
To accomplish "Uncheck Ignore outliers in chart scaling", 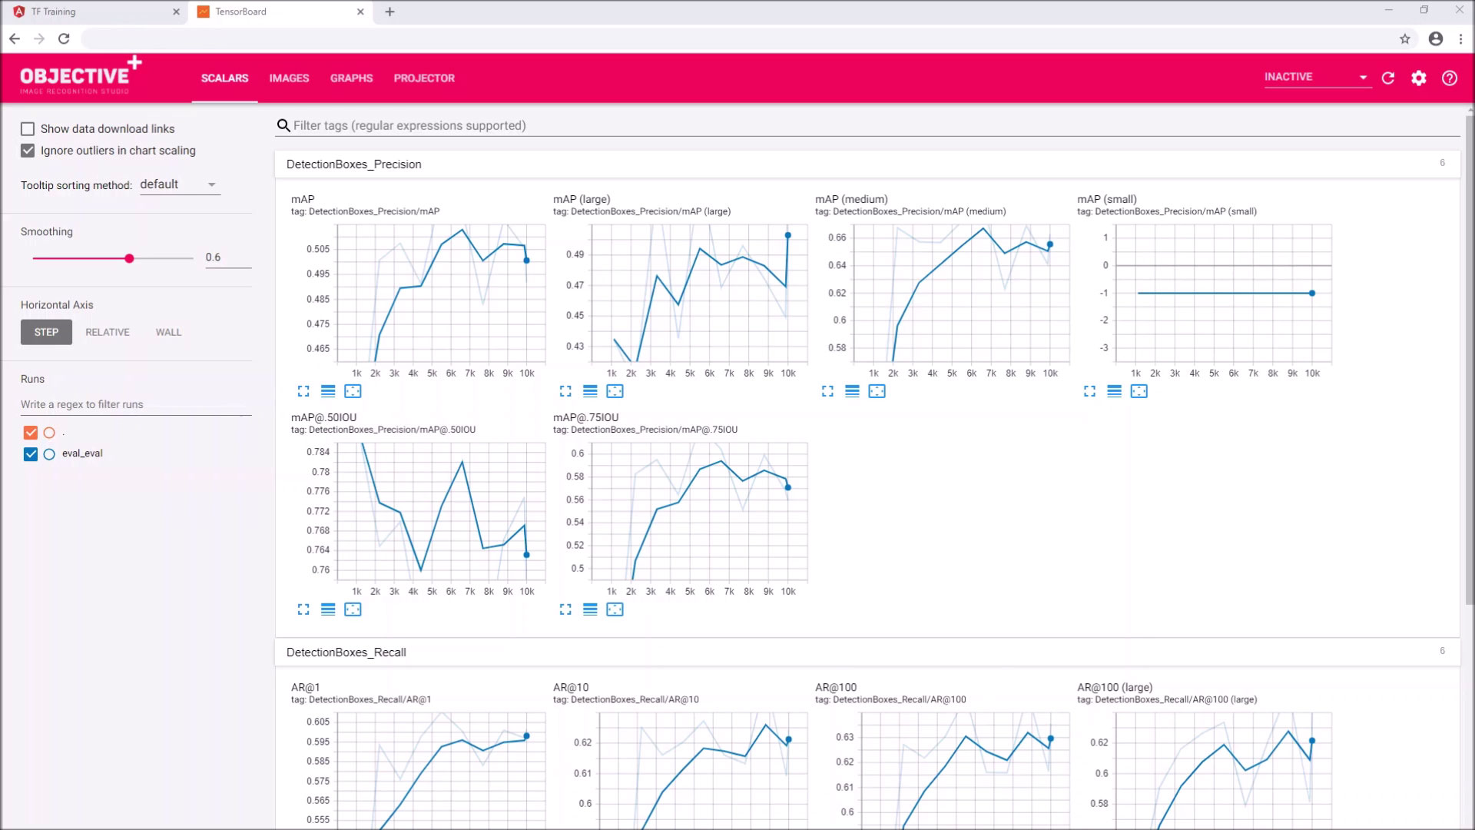I will coord(28,151).
